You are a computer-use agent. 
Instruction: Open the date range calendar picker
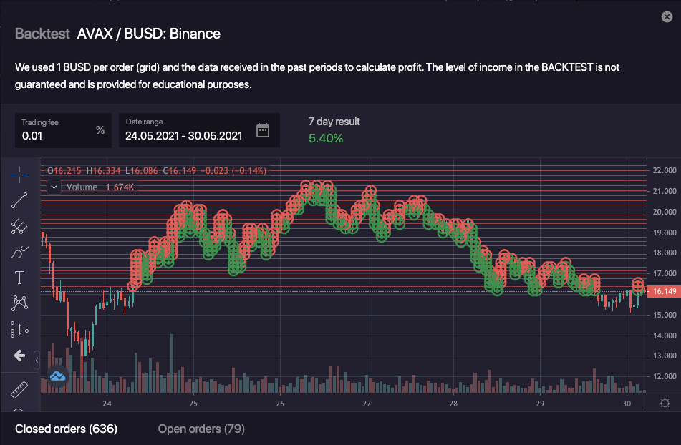point(263,130)
